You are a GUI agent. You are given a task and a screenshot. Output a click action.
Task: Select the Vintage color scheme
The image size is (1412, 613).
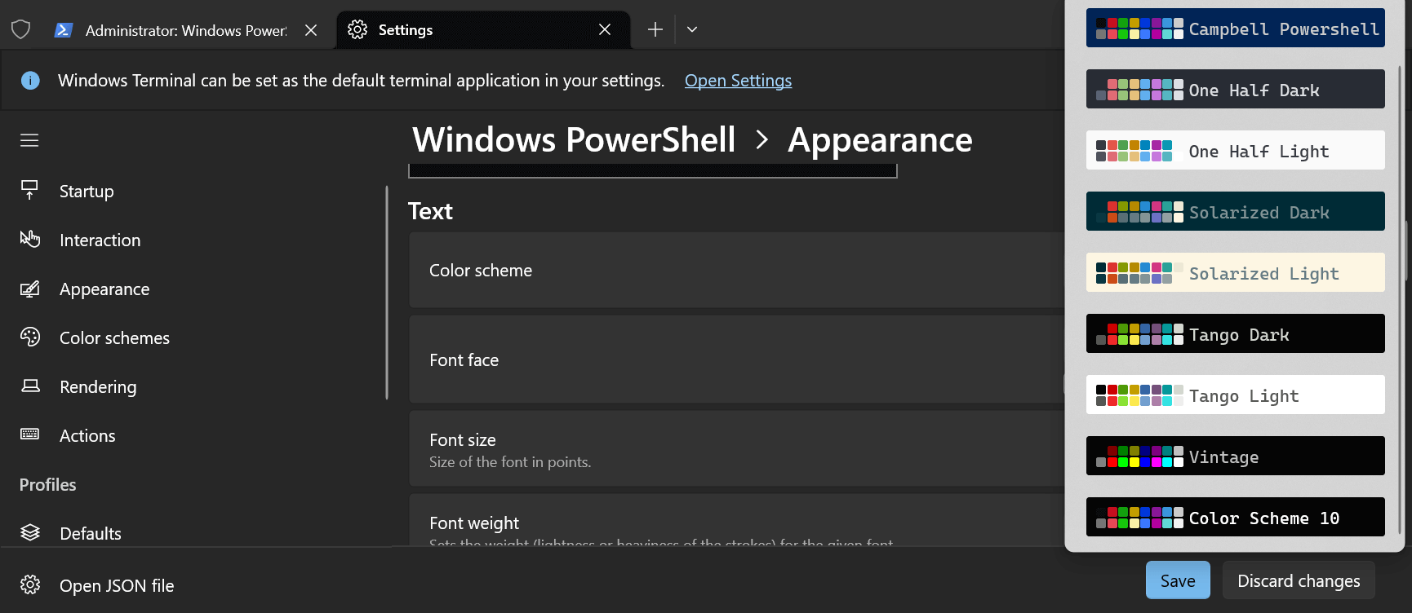(1235, 456)
